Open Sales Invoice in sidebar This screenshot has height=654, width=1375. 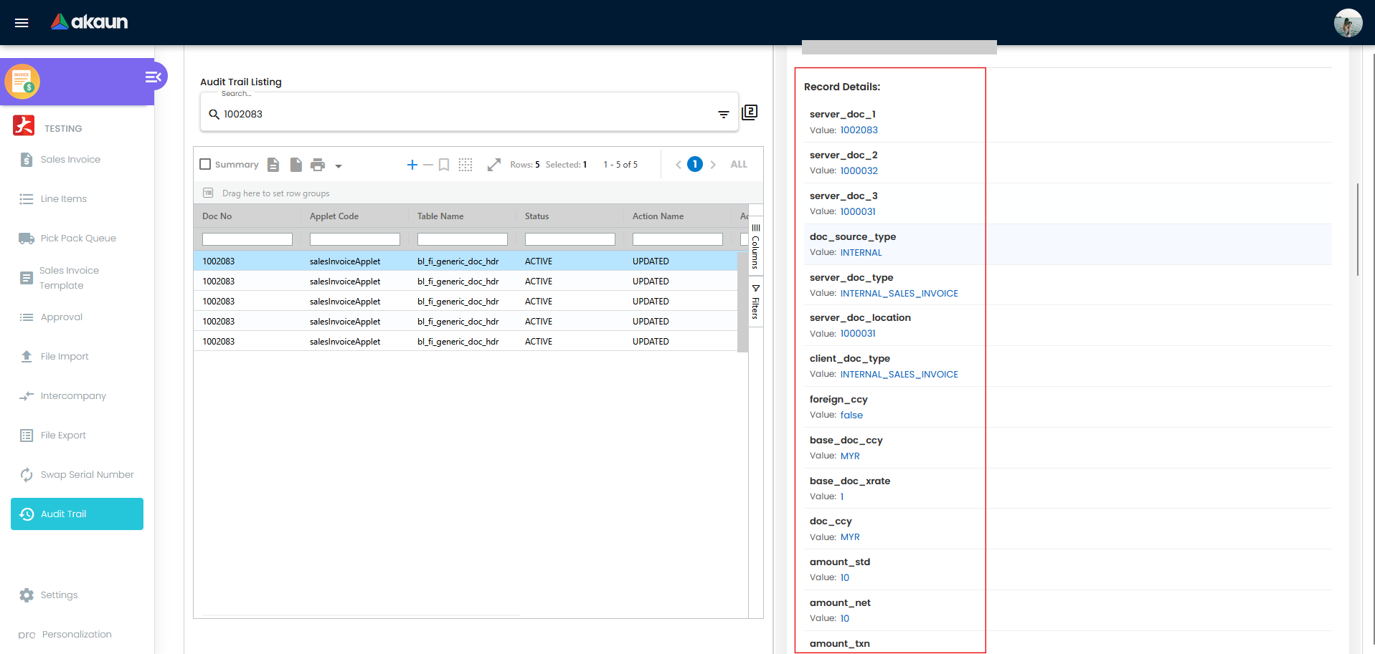[x=70, y=160]
